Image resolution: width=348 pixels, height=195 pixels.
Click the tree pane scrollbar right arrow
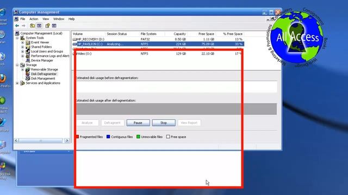tap(67, 141)
